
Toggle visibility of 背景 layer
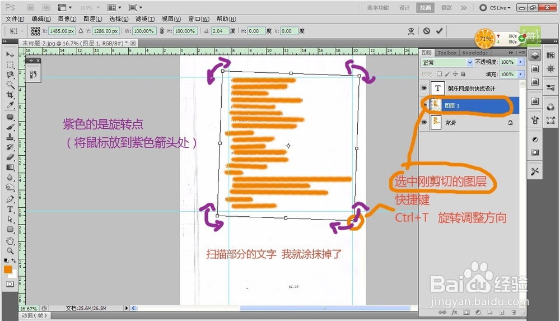(x=424, y=122)
